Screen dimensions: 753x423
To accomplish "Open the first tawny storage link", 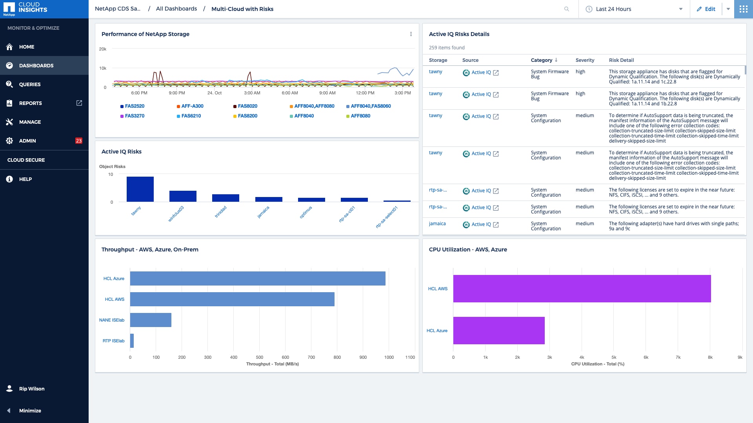I will coord(435,72).
